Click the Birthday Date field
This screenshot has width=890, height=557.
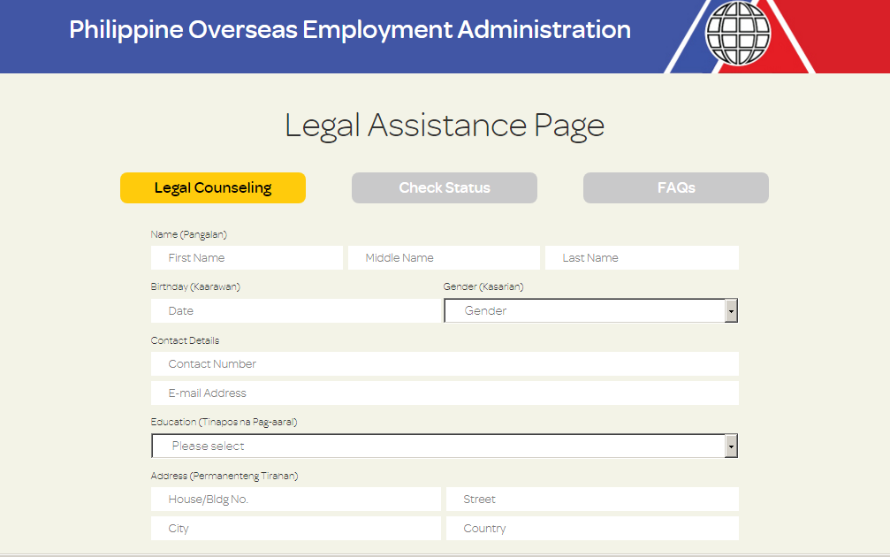coord(296,310)
